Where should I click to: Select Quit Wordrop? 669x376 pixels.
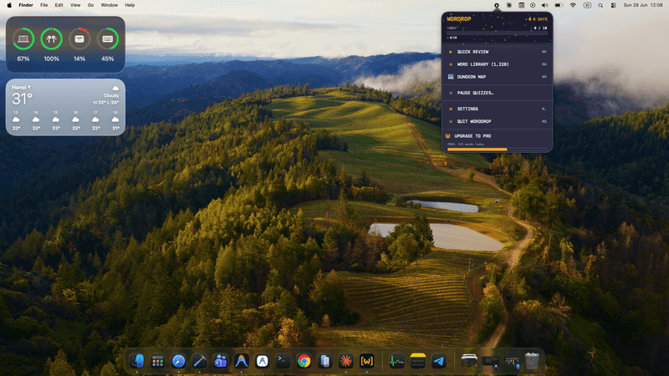click(x=497, y=121)
